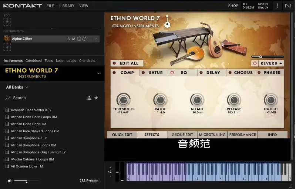Click the Alpine Zither tune knob icon
This screenshot has height=189, width=296.
click(84, 39)
